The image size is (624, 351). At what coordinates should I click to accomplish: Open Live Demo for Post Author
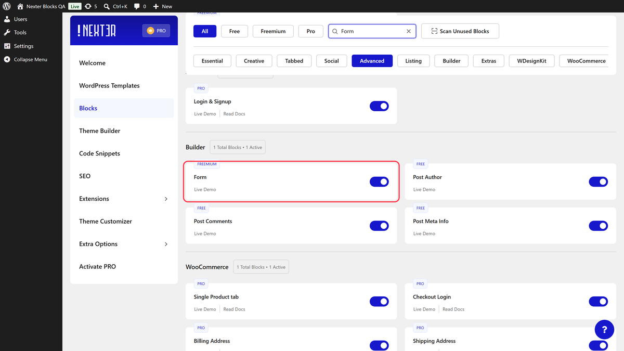(x=424, y=190)
